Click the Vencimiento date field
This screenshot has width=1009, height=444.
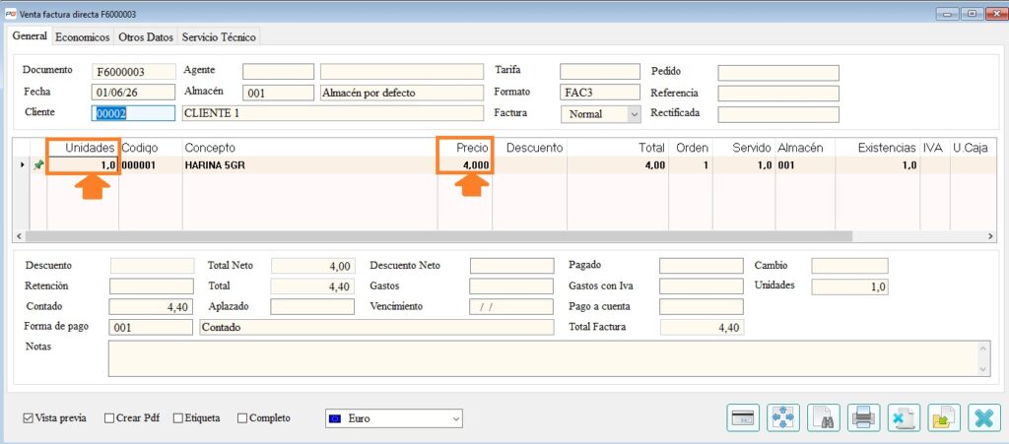coord(511,306)
